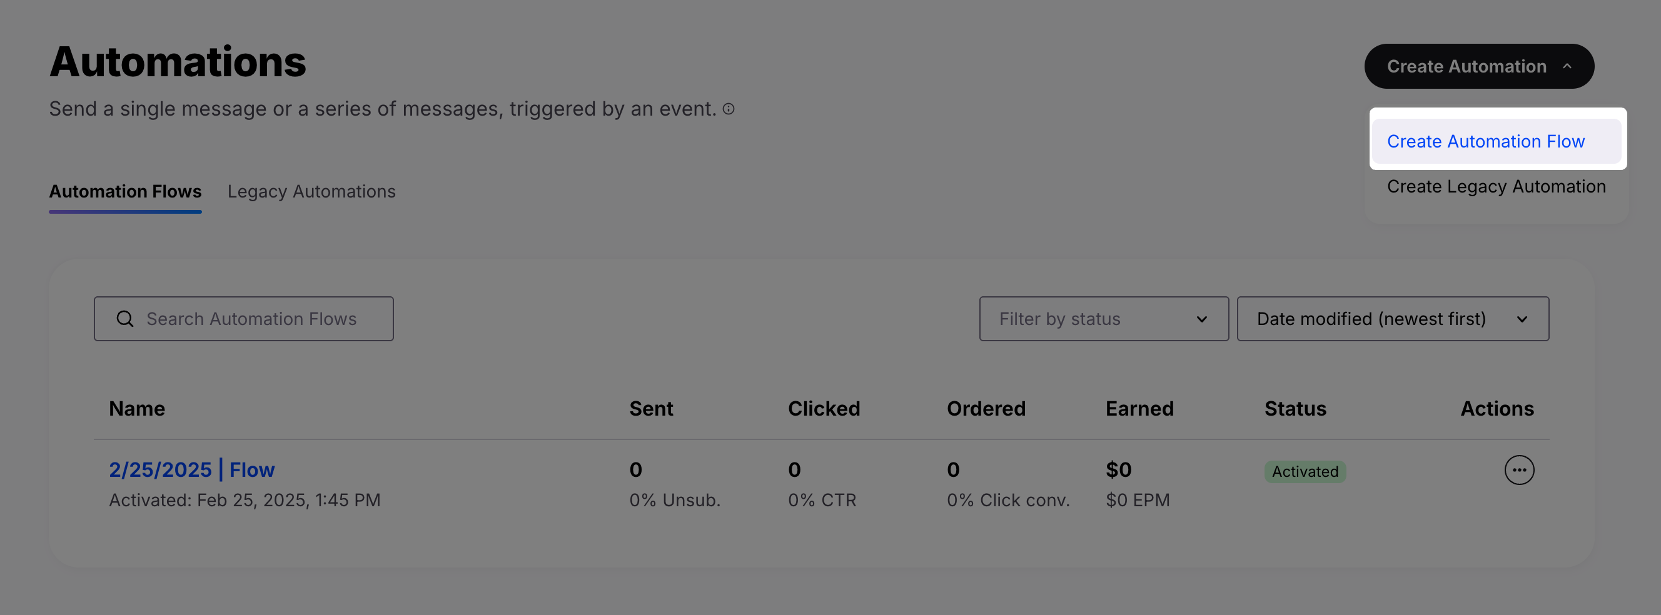The height and width of the screenshot is (615, 1661).
Task: Click the Activated status badge
Action: click(1305, 472)
